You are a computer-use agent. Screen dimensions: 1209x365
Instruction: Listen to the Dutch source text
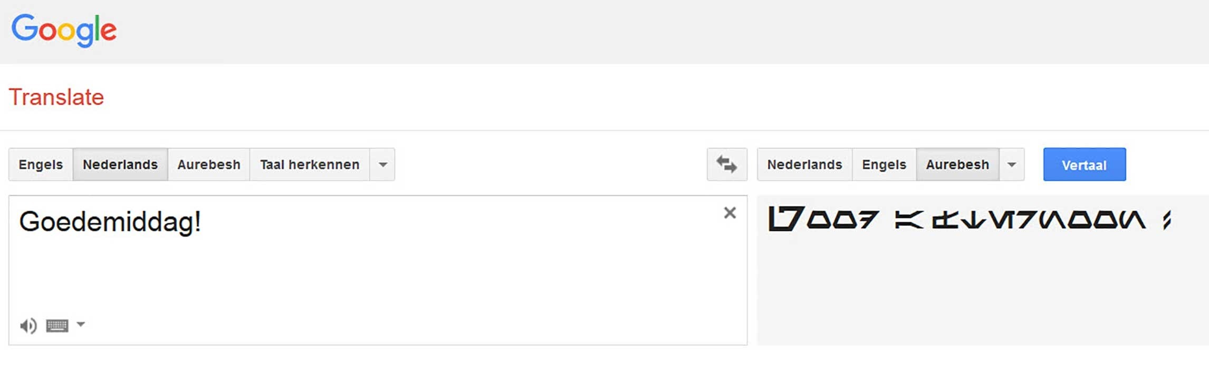point(28,326)
